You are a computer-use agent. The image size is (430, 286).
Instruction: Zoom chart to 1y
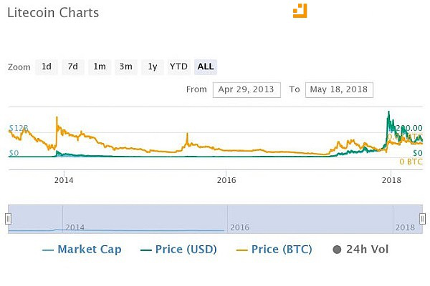[152, 66]
